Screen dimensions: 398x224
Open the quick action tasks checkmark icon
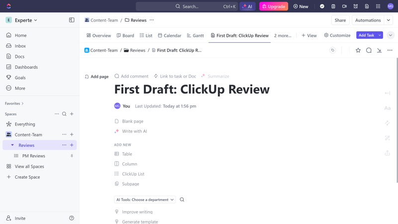[322, 6]
